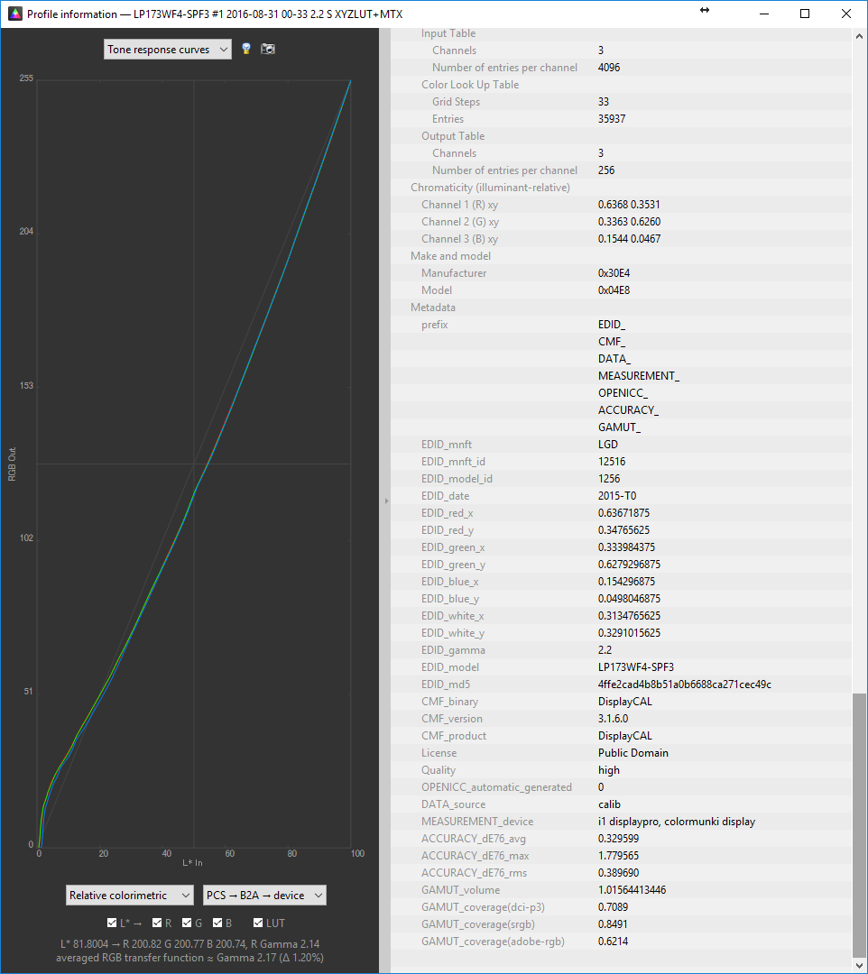Click the scrollbar up arrow
This screenshot has width=868, height=974.
pyautogui.click(x=859, y=36)
